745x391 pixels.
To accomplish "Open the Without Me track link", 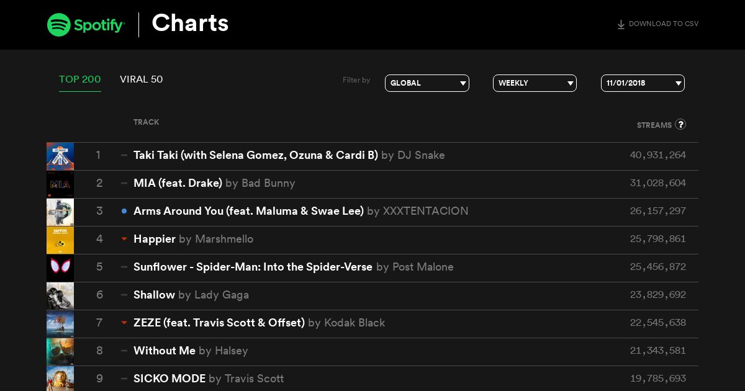I will pos(165,351).
